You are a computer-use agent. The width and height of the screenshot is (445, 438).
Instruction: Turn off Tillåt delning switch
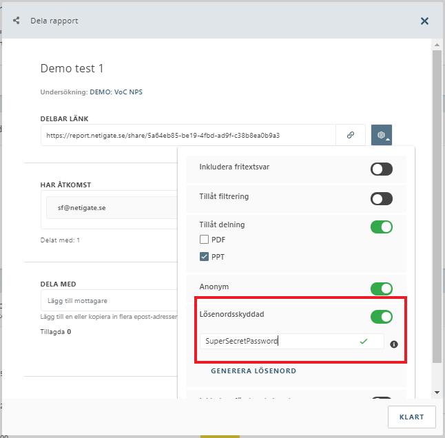(381, 227)
